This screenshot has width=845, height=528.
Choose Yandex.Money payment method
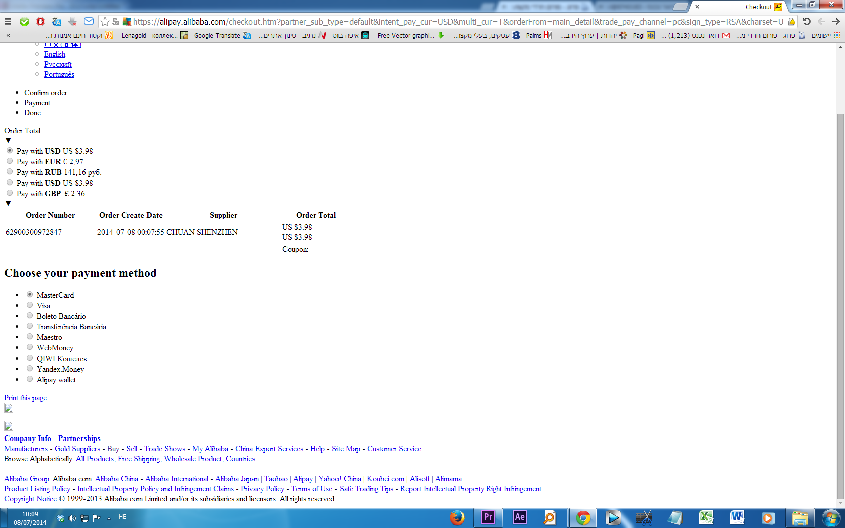click(30, 368)
